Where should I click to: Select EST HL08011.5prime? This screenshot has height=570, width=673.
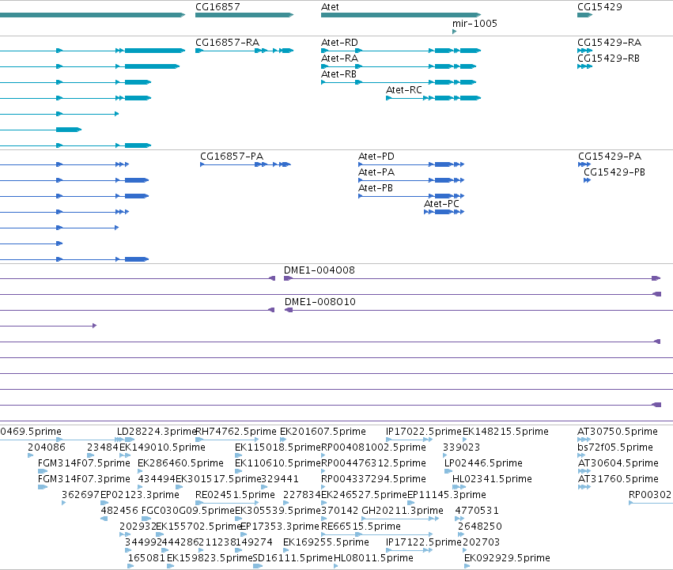[x=373, y=558]
